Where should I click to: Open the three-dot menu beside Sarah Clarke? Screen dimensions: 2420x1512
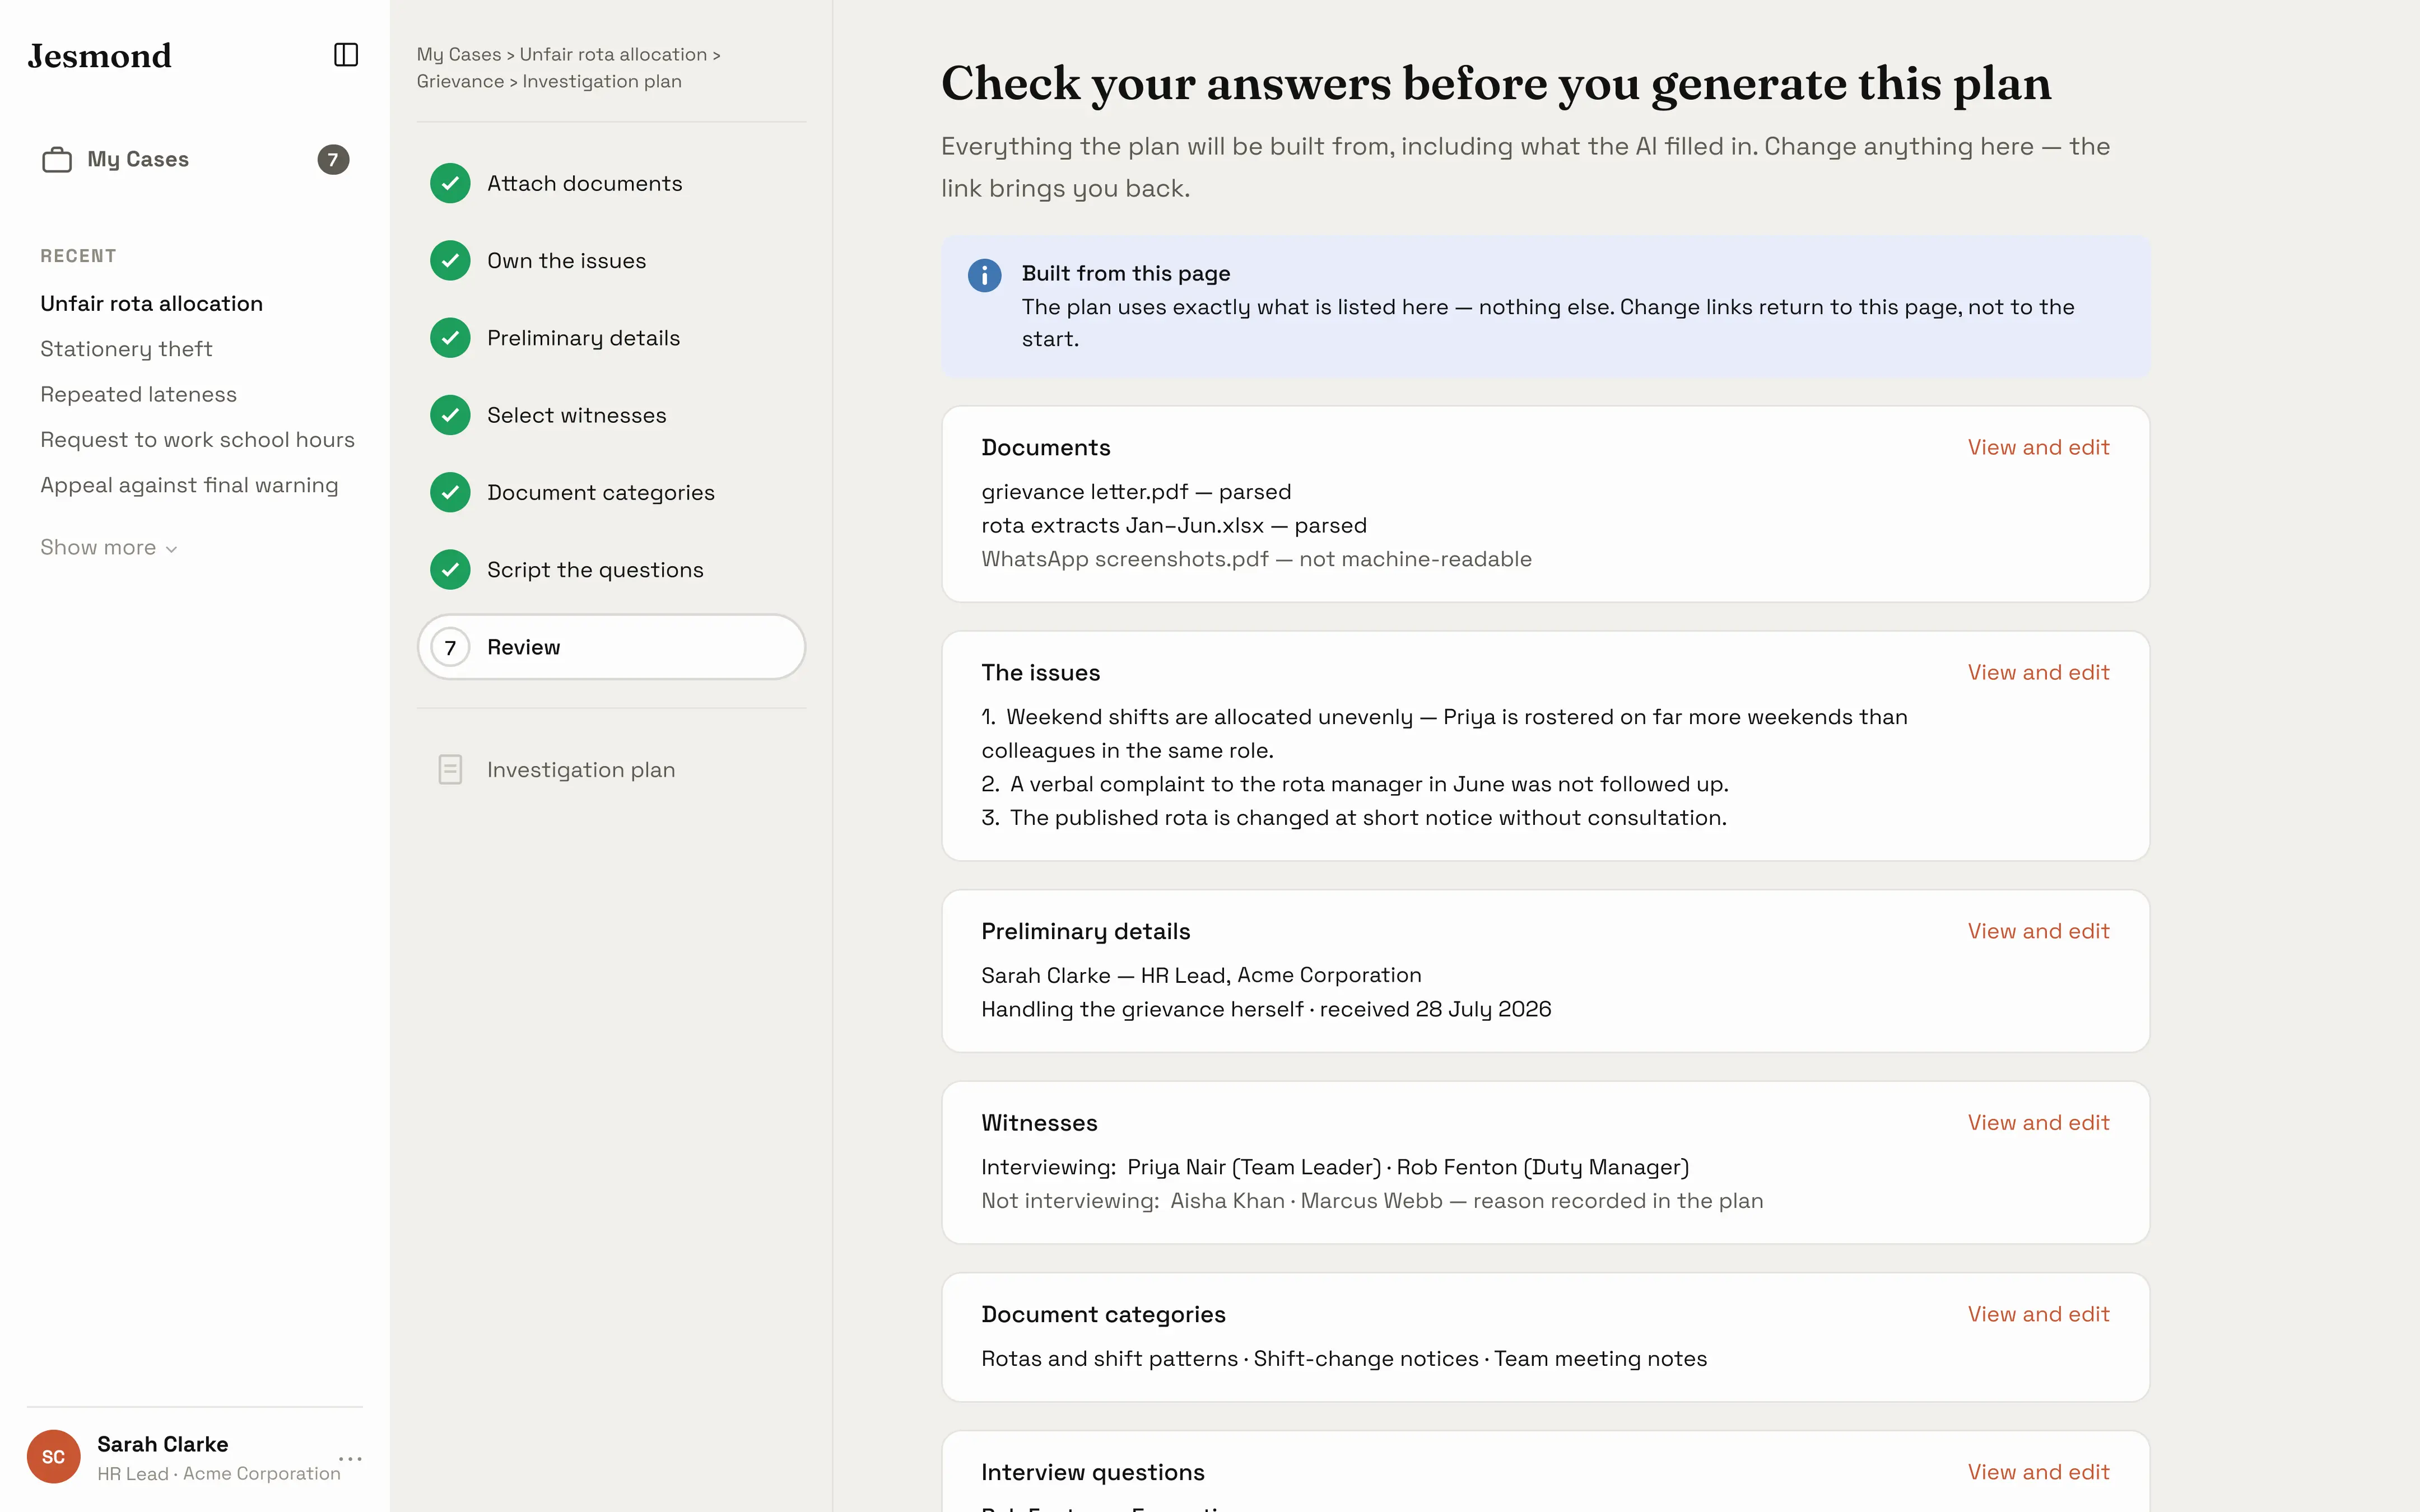pyautogui.click(x=350, y=1459)
